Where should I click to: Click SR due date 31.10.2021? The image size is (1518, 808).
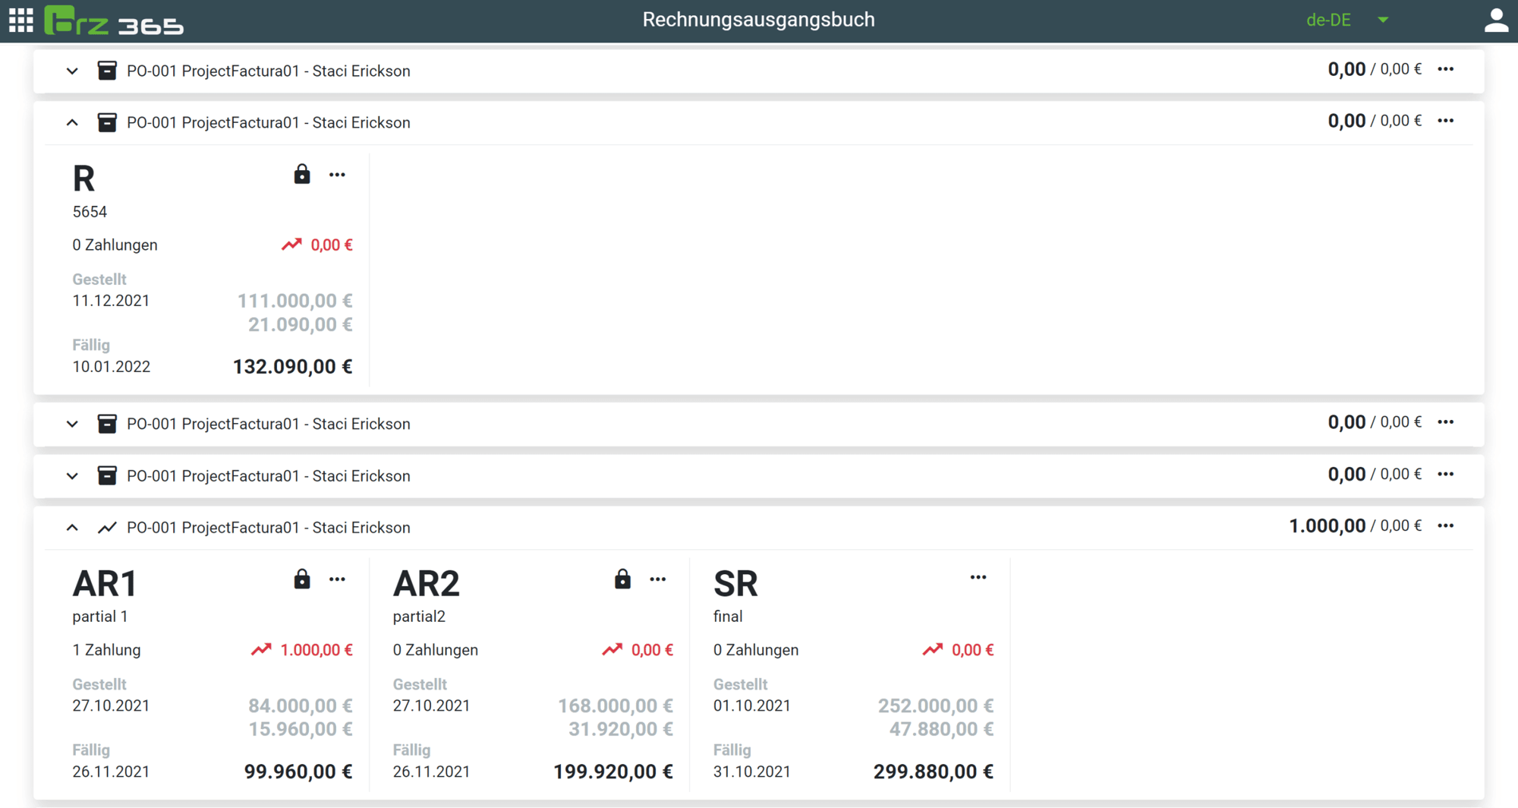pos(751,772)
